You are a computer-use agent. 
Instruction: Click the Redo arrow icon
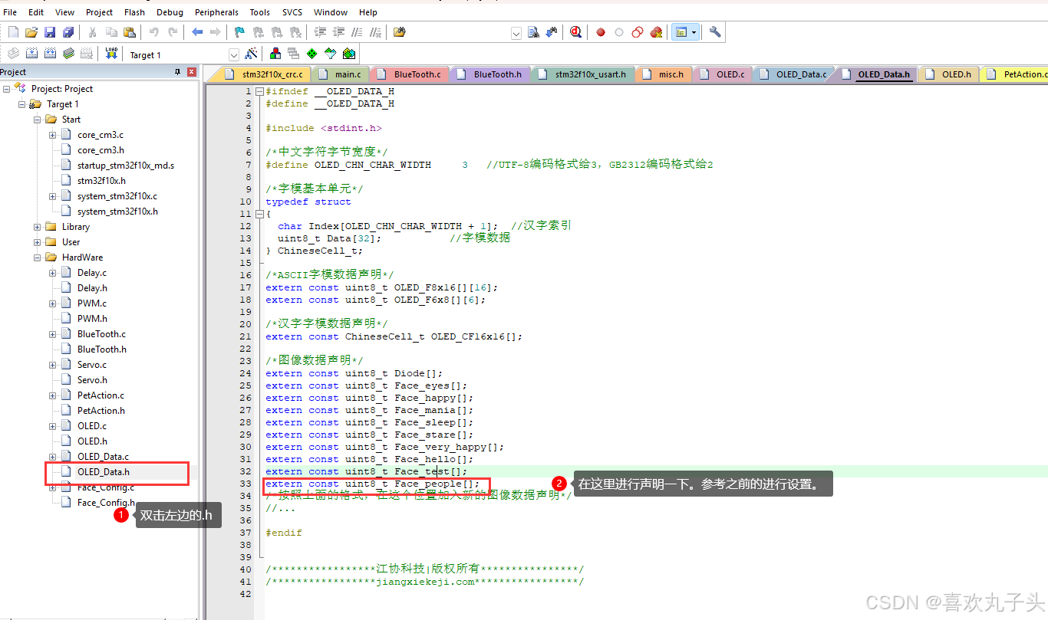[x=173, y=32]
